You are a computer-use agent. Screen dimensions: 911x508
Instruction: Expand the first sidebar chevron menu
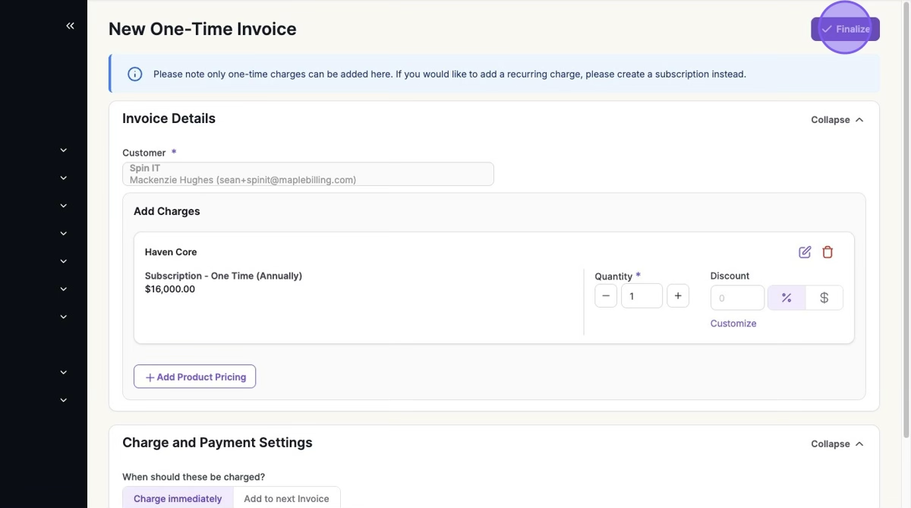(x=64, y=150)
